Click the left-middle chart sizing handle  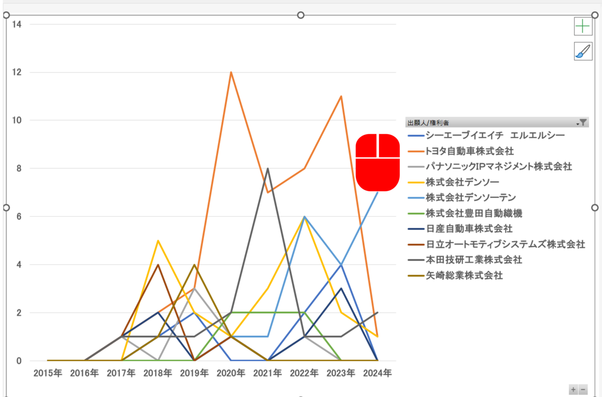[x=7, y=208]
